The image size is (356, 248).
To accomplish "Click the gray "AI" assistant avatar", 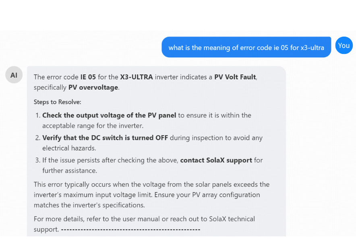I will point(14,75).
